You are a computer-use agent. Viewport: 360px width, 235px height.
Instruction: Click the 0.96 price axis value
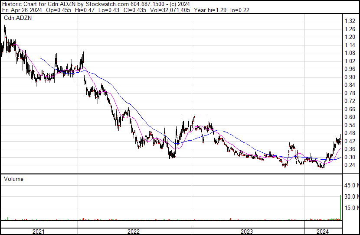350,69
